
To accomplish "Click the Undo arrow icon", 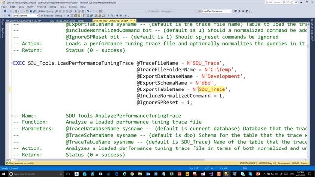I will pyautogui.click(x=88, y=11).
